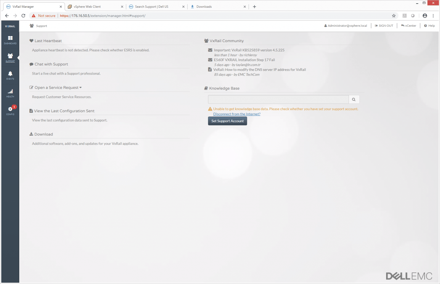The width and height of the screenshot is (440, 284).
Task: Click Set Support Account button
Action: coord(227,121)
